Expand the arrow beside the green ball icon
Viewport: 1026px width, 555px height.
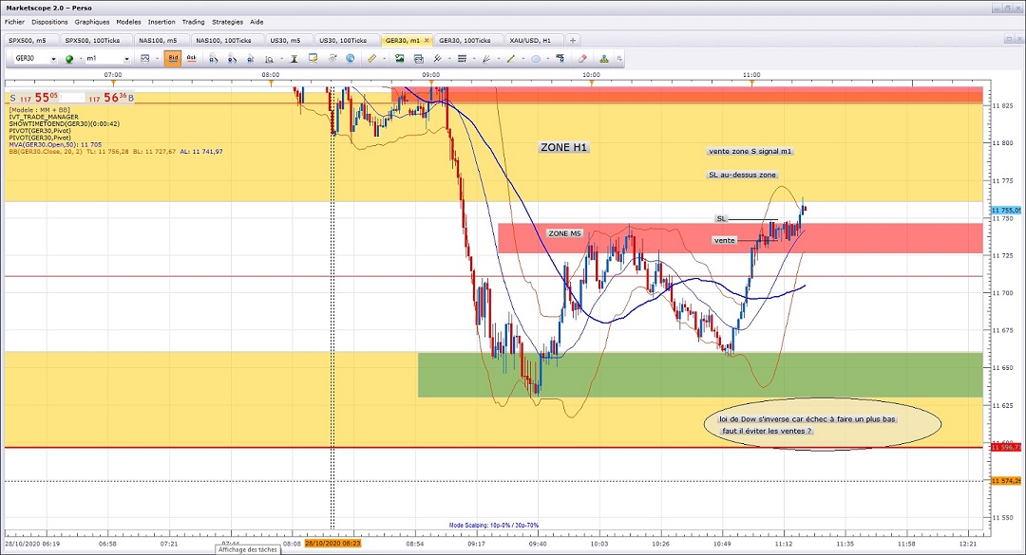[81, 59]
